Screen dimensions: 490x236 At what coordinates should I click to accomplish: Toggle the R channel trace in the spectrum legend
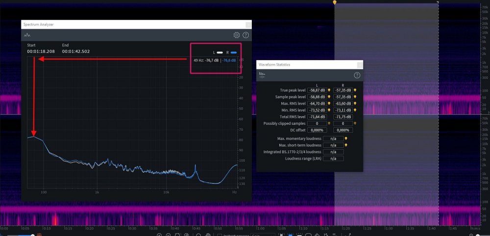(x=234, y=52)
